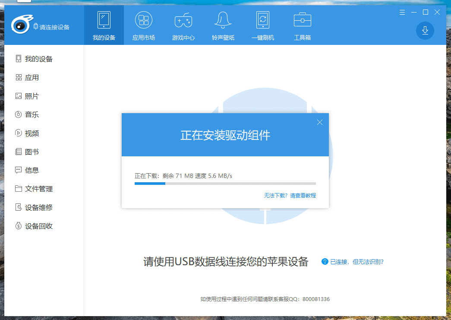The height and width of the screenshot is (320, 451).
Task: Open 设备维修 device repair in sidebar
Action: tap(38, 208)
